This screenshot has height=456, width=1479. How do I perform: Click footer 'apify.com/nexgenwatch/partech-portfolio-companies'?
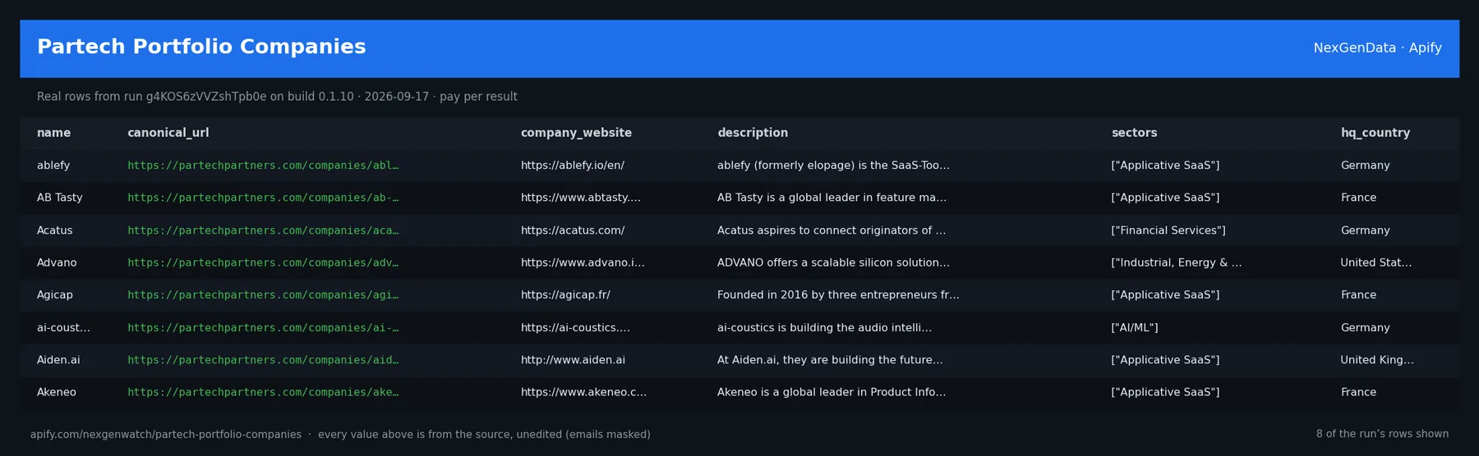coord(166,435)
